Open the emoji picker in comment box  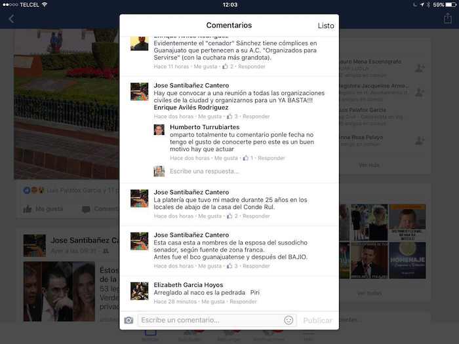click(289, 320)
